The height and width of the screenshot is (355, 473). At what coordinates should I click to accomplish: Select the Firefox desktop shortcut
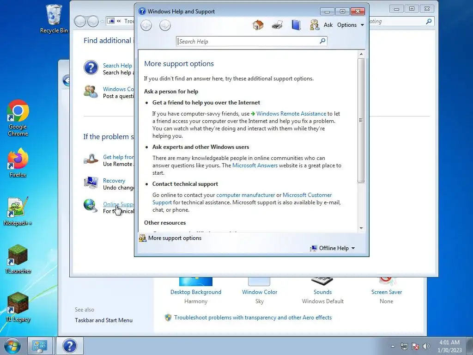[18, 163]
